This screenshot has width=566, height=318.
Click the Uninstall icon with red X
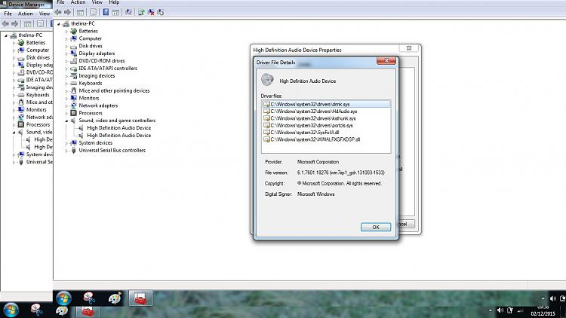pyautogui.click(x=151, y=12)
